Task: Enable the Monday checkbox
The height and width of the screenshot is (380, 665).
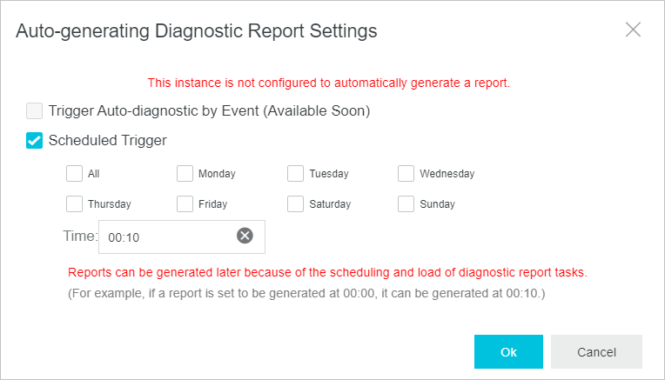Action: [185, 173]
